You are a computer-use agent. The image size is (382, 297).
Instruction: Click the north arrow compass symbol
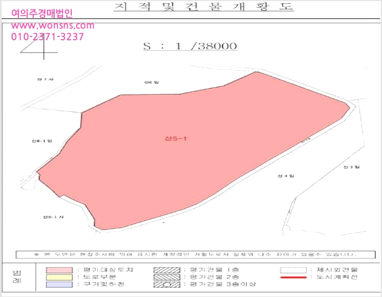point(39,47)
